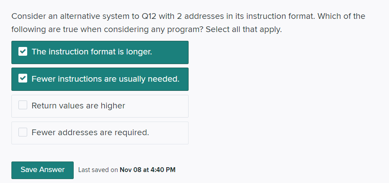Click teal area right of "Fewer instructions are usually needed."
389x183 pixels.
tap(184, 79)
